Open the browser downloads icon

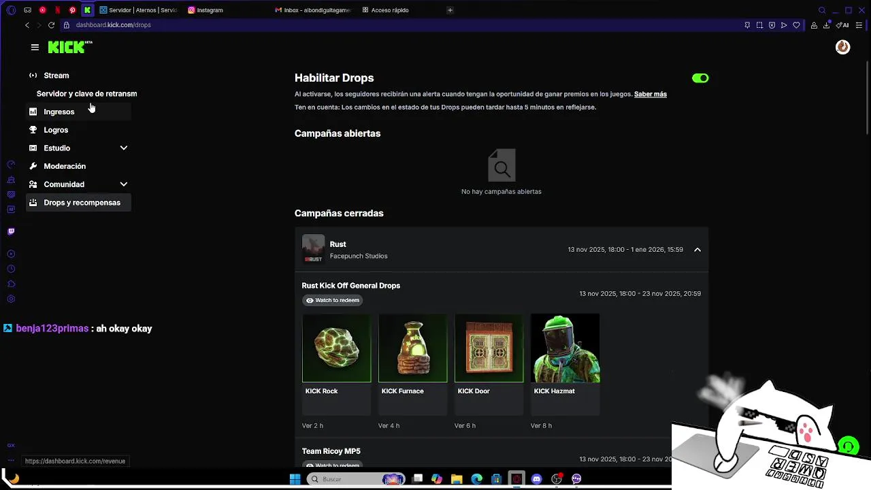pos(826,25)
